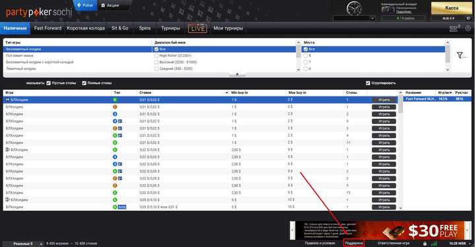
Task: Uncheck the Пустые столы checkbox
Action: pos(48,83)
